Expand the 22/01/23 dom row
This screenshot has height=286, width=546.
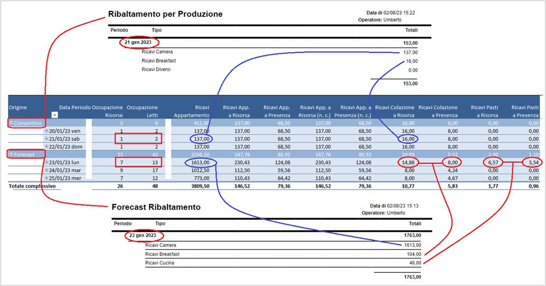coord(46,146)
